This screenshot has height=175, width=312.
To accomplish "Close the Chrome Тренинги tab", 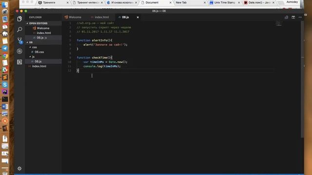I will click(x=67, y=2).
